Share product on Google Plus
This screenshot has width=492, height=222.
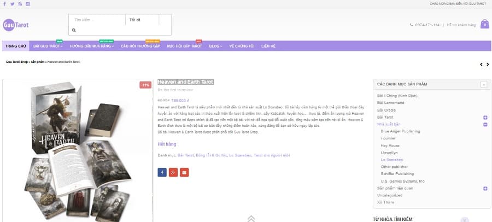pos(173,172)
